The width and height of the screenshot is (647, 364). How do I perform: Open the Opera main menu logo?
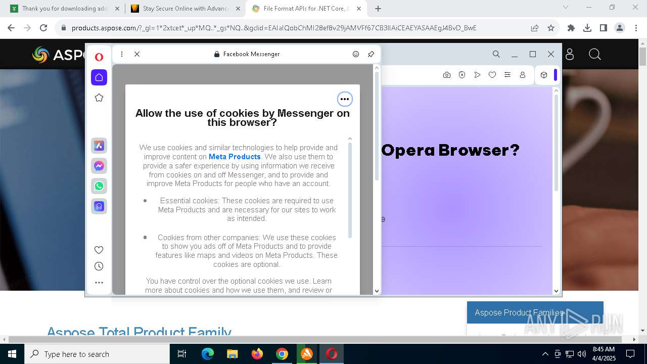point(99,57)
